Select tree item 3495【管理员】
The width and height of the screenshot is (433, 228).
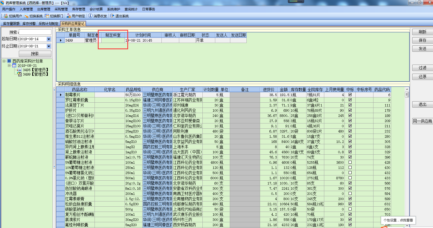pos(36,70)
